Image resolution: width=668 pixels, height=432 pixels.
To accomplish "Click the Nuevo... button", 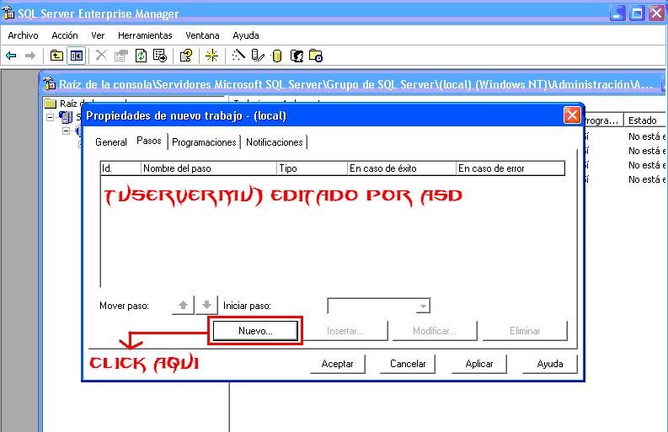I will [255, 331].
